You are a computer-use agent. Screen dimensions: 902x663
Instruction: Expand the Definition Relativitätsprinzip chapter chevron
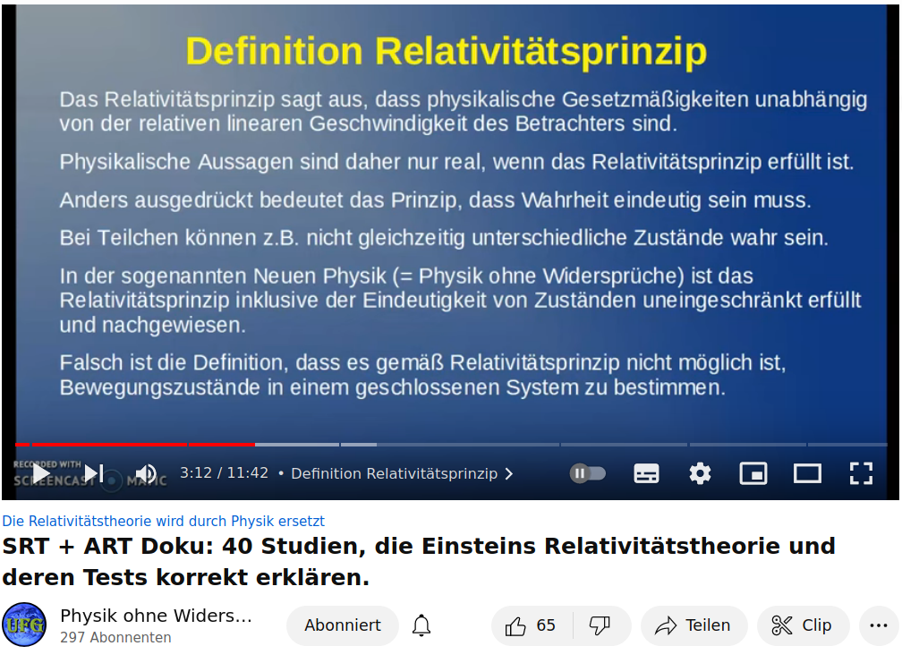[x=509, y=473]
